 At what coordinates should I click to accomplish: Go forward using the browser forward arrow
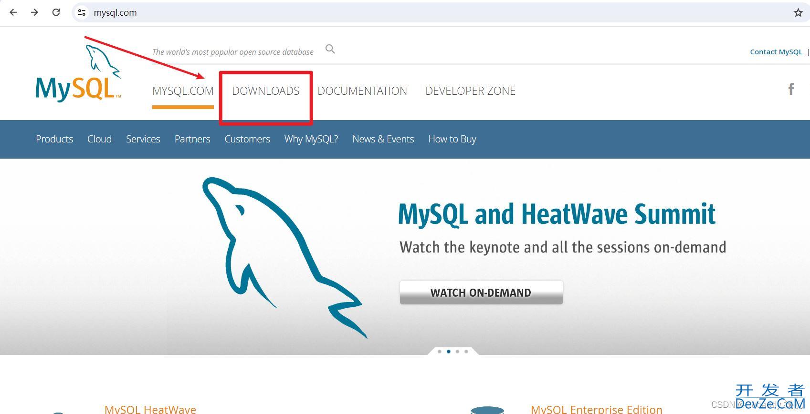(x=34, y=12)
